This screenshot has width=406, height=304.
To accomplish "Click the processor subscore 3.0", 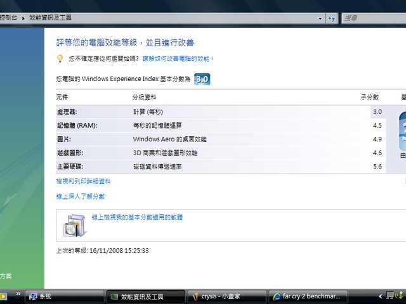I will tap(377, 112).
